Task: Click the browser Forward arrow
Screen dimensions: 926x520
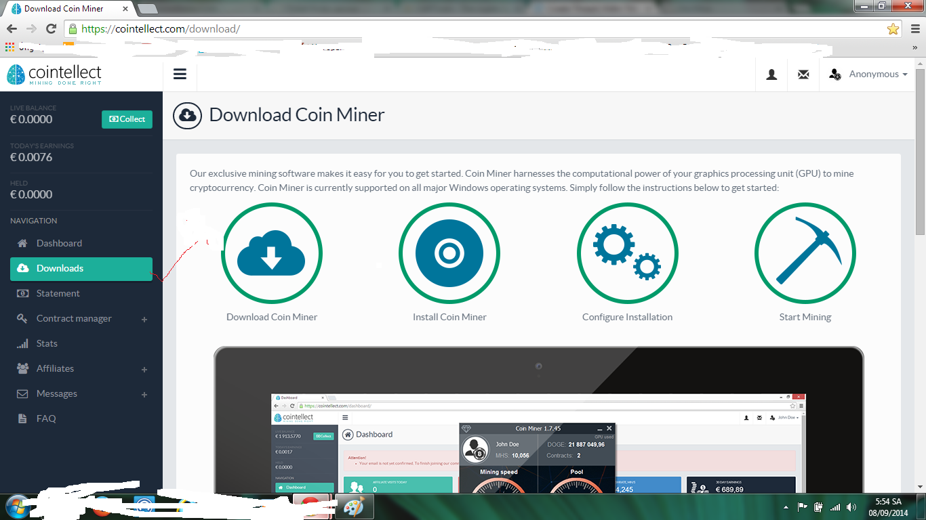Action: pos(31,28)
